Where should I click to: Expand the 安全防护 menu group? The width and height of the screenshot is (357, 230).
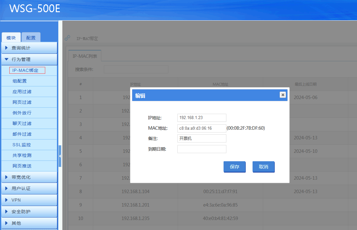29,212
